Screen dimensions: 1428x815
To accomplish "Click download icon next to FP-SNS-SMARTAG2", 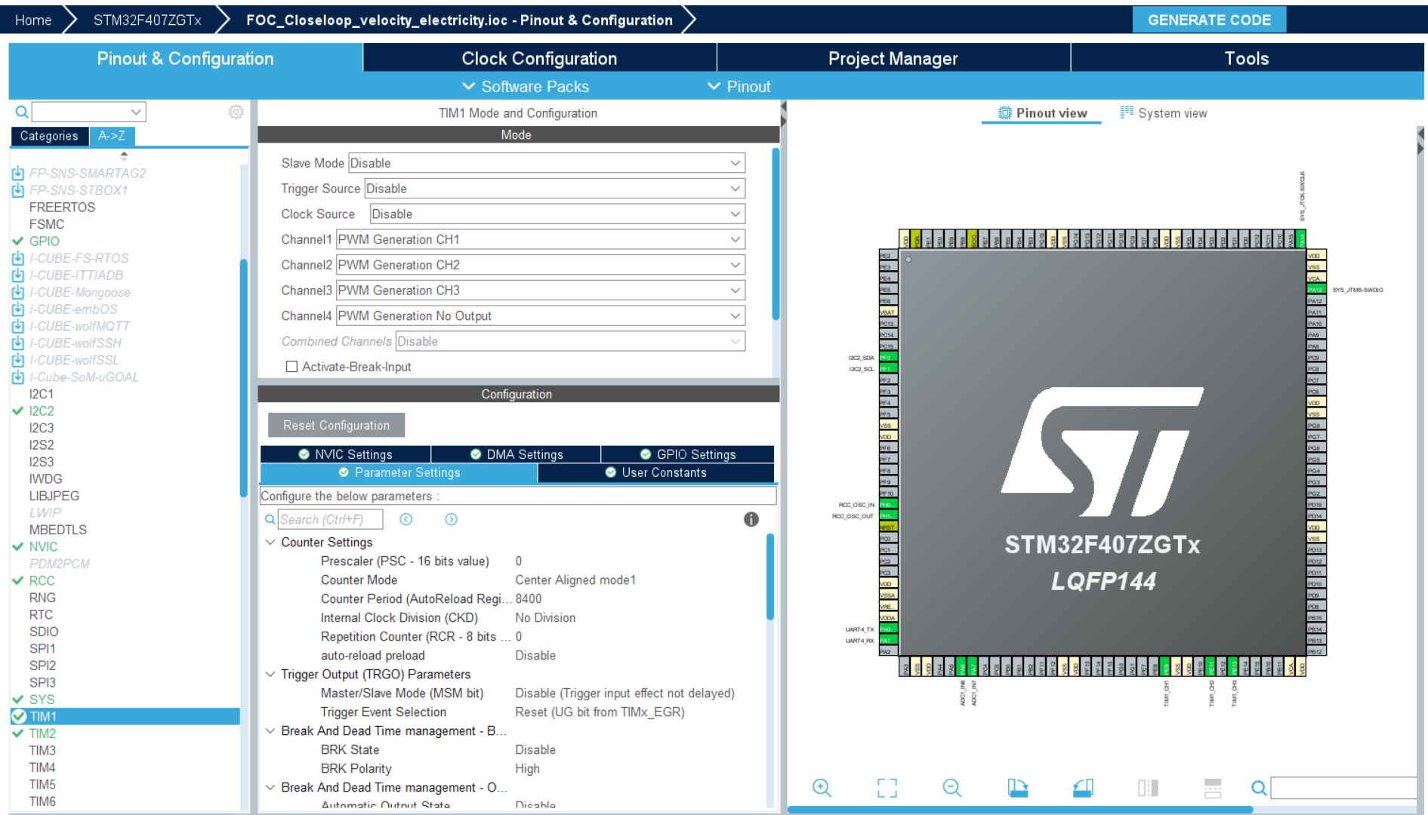I will click(x=18, y=174).
